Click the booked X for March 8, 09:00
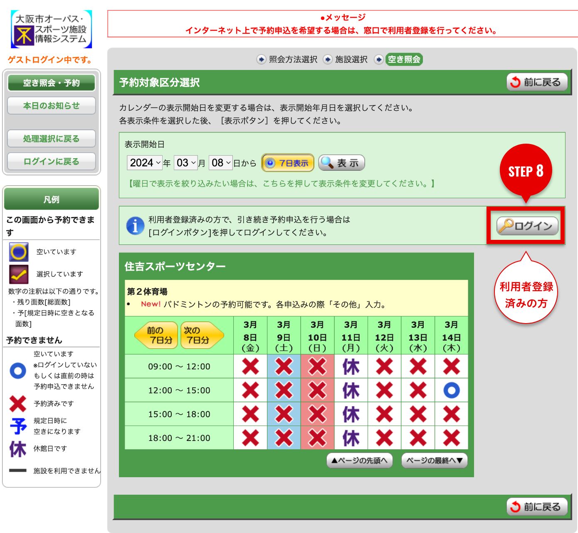This screenshot has width=578, height=533. click(x=250, y=366)
